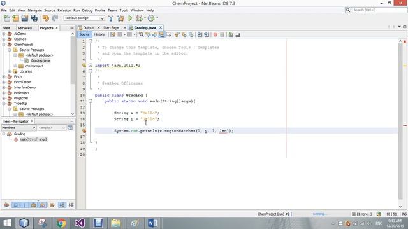Click the Debug Project toolbar icon
The image size is (408, 229).
tap(139, 18)
